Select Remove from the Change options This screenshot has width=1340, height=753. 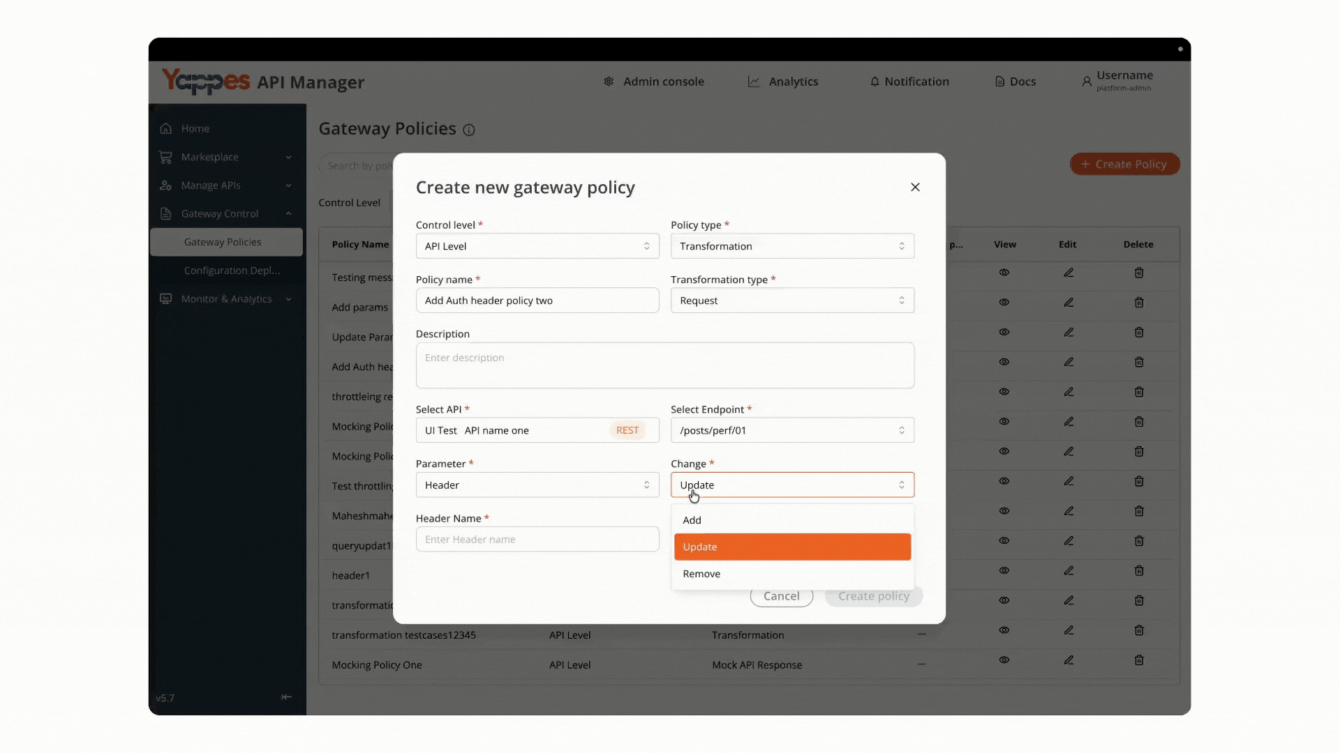[792, 574]
